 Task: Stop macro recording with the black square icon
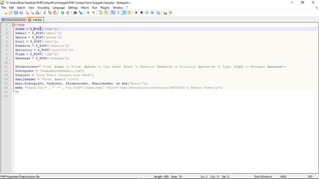[142, 13]
